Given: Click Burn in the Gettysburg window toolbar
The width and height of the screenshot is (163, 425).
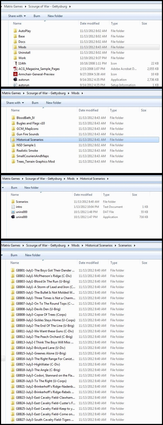Looking at the screenshot, I should point(37,16).
